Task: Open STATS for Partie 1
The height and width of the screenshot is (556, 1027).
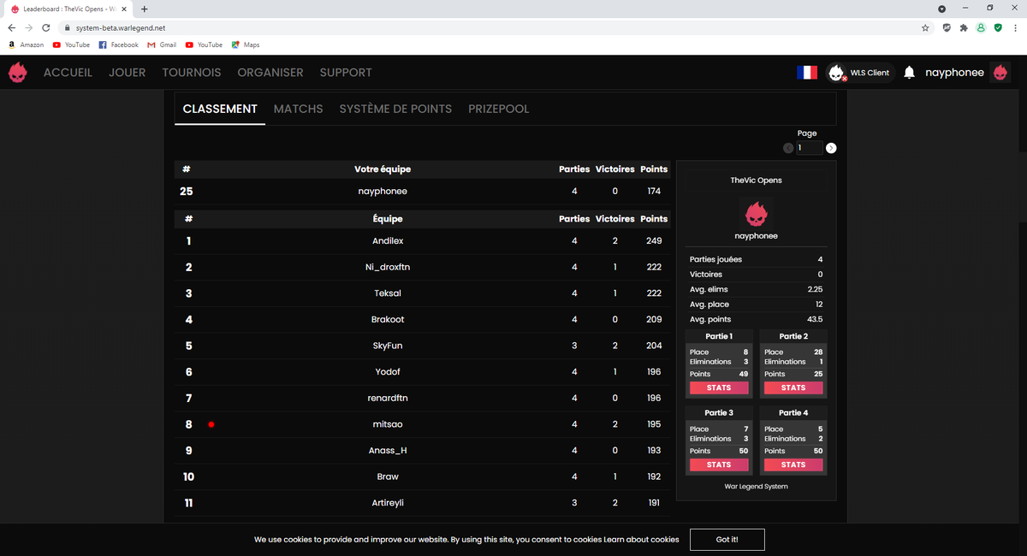Action: [719, 387]
